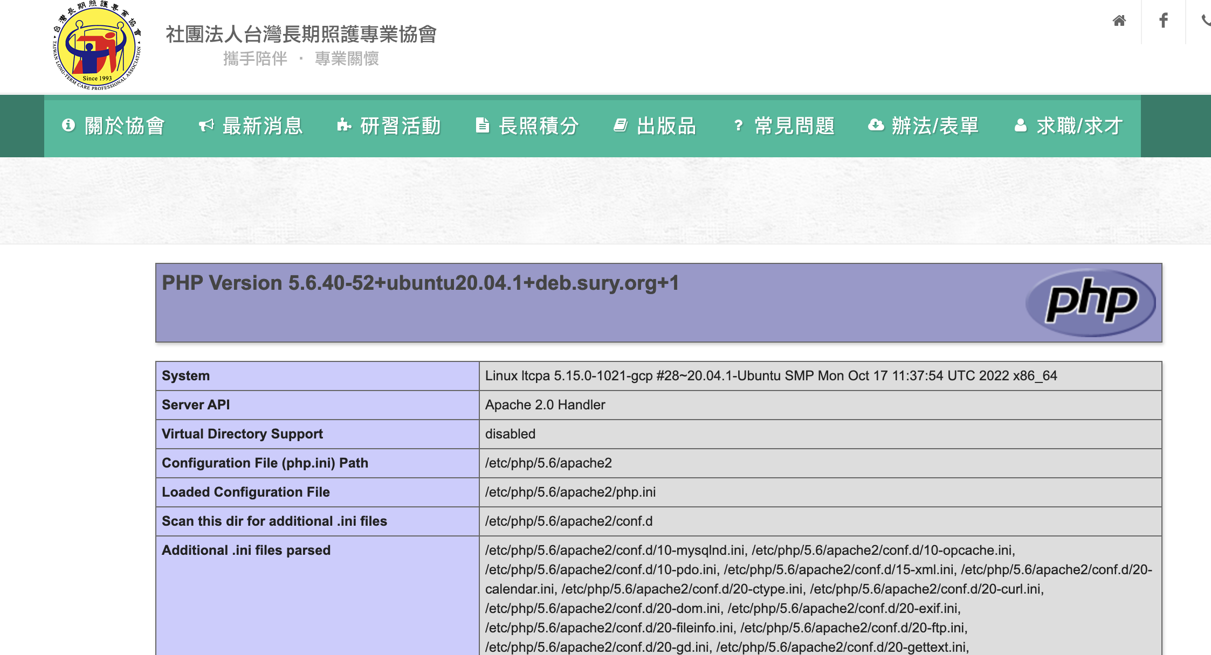Select the Loaded Configuration File label
Image resolution: width=1211 pixels, height=655 pixels.
[x=246, y=492]
